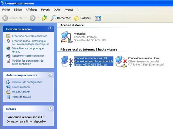The height and width of the screenshot is (129, 173).
Task: Click the Poste de travail icon
Action: (8, 97)
